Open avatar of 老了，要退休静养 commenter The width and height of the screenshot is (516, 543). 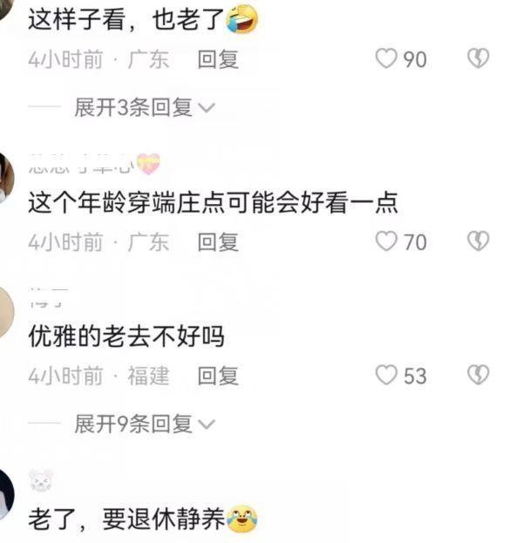point(5,494)
